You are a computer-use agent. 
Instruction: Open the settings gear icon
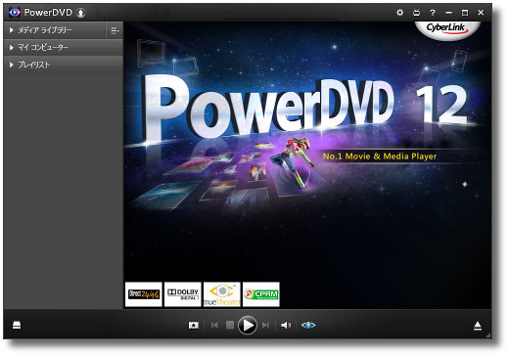[x=399, y=13]
